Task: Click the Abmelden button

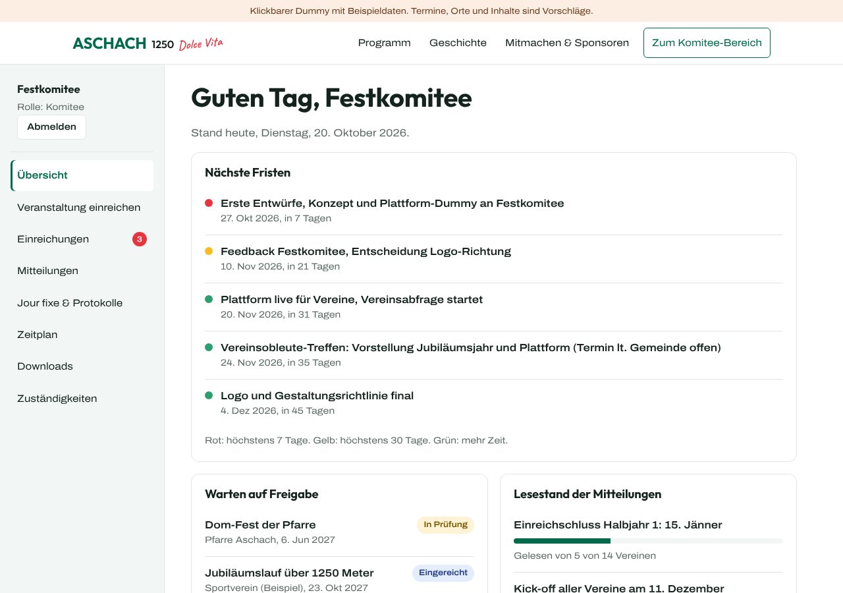Action: click(51, 127)
